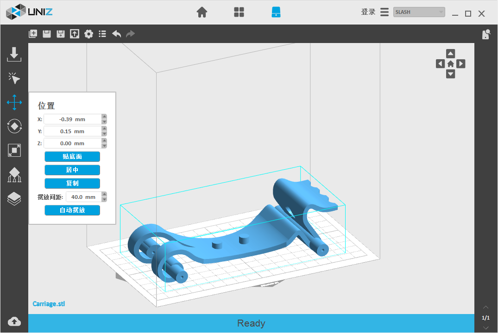
Task: Select the blue printer tab icon
Action: click(276, 12)
